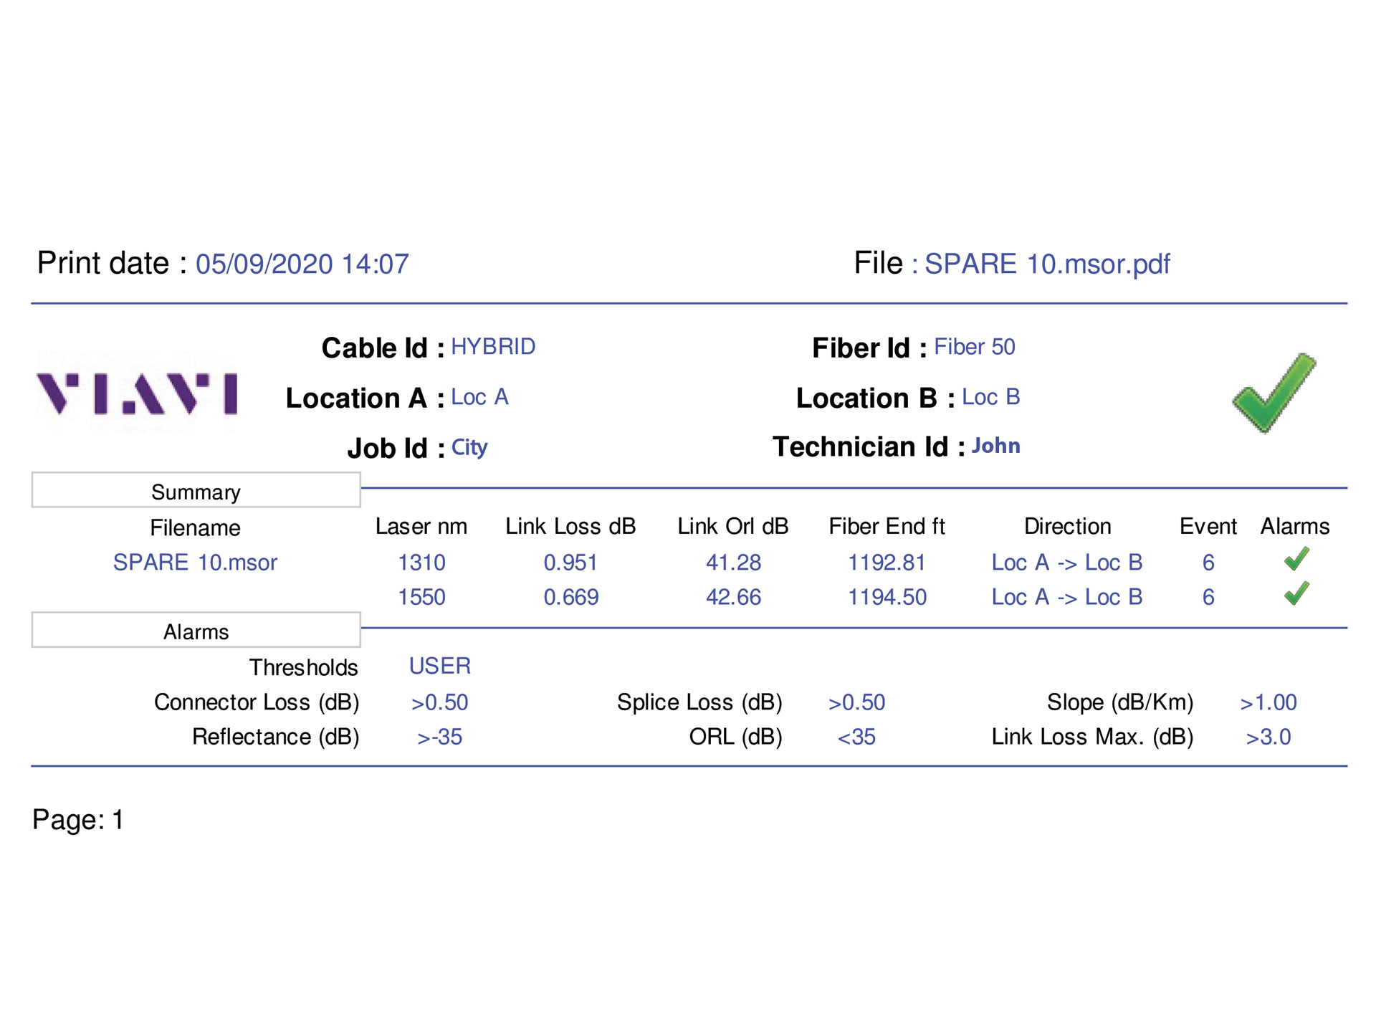
Task: Select the Alarms section header box
Action: click(x=196, y=631)
